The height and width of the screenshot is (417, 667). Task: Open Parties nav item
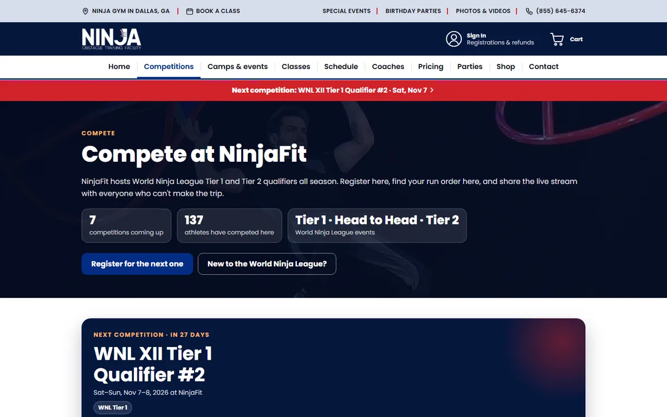(x=470, y=67)
